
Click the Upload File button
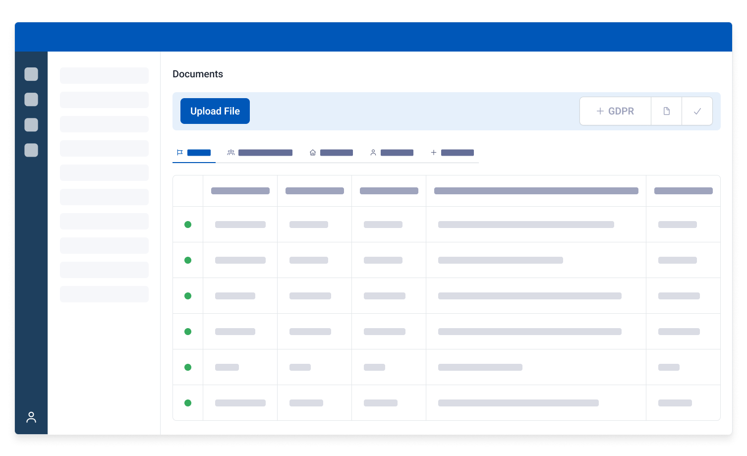tap(215, 111)
